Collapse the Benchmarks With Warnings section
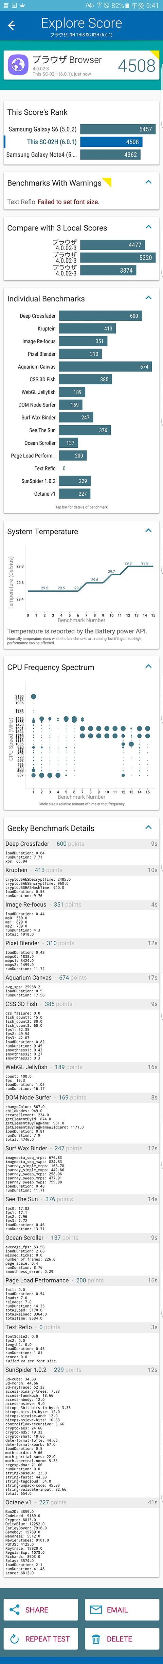 coord(148,183)
